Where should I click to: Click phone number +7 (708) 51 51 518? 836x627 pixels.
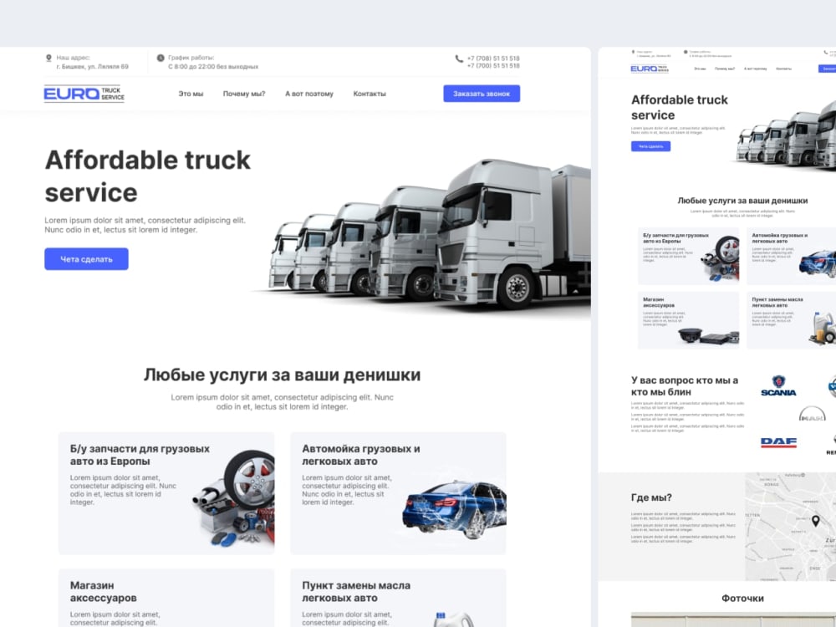pos(493,59)
